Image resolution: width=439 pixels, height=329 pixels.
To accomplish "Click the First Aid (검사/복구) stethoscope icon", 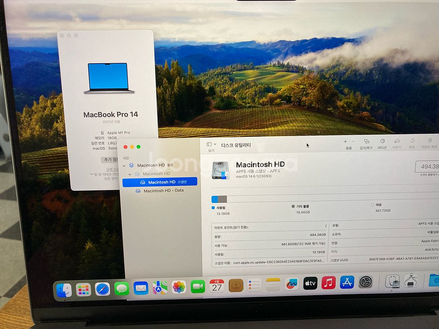I will pos(367,141).
